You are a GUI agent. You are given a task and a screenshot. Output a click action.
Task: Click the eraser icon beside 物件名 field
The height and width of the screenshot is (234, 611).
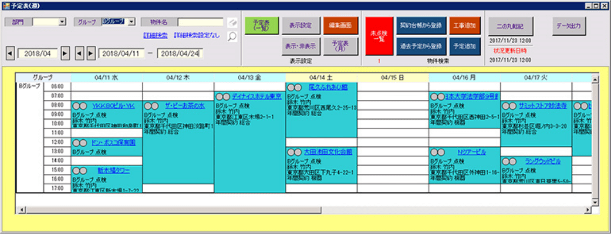[x=232, y=22]
